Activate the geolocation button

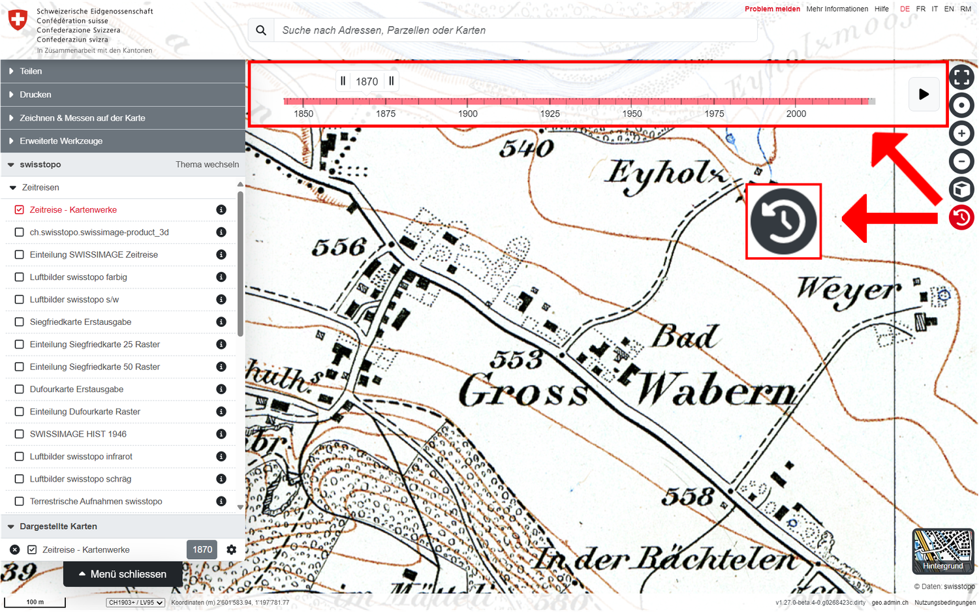961,105
